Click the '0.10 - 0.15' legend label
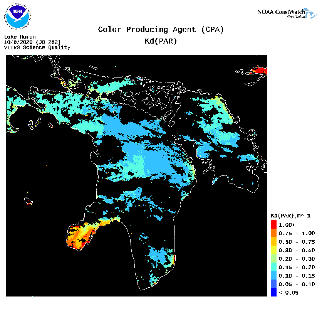Screen dimensions: 322x315 tap(297, 276)
